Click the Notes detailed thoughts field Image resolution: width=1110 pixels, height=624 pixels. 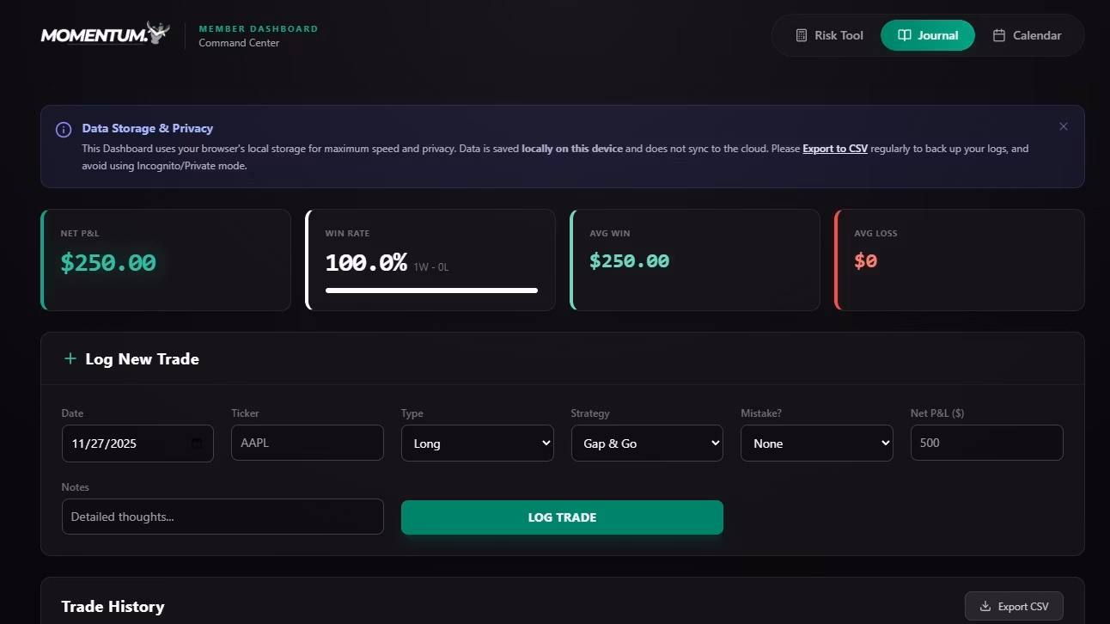(x=223, y=517)
